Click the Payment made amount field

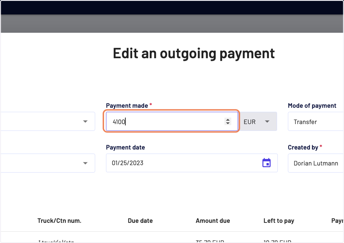(x=172, y=121)
